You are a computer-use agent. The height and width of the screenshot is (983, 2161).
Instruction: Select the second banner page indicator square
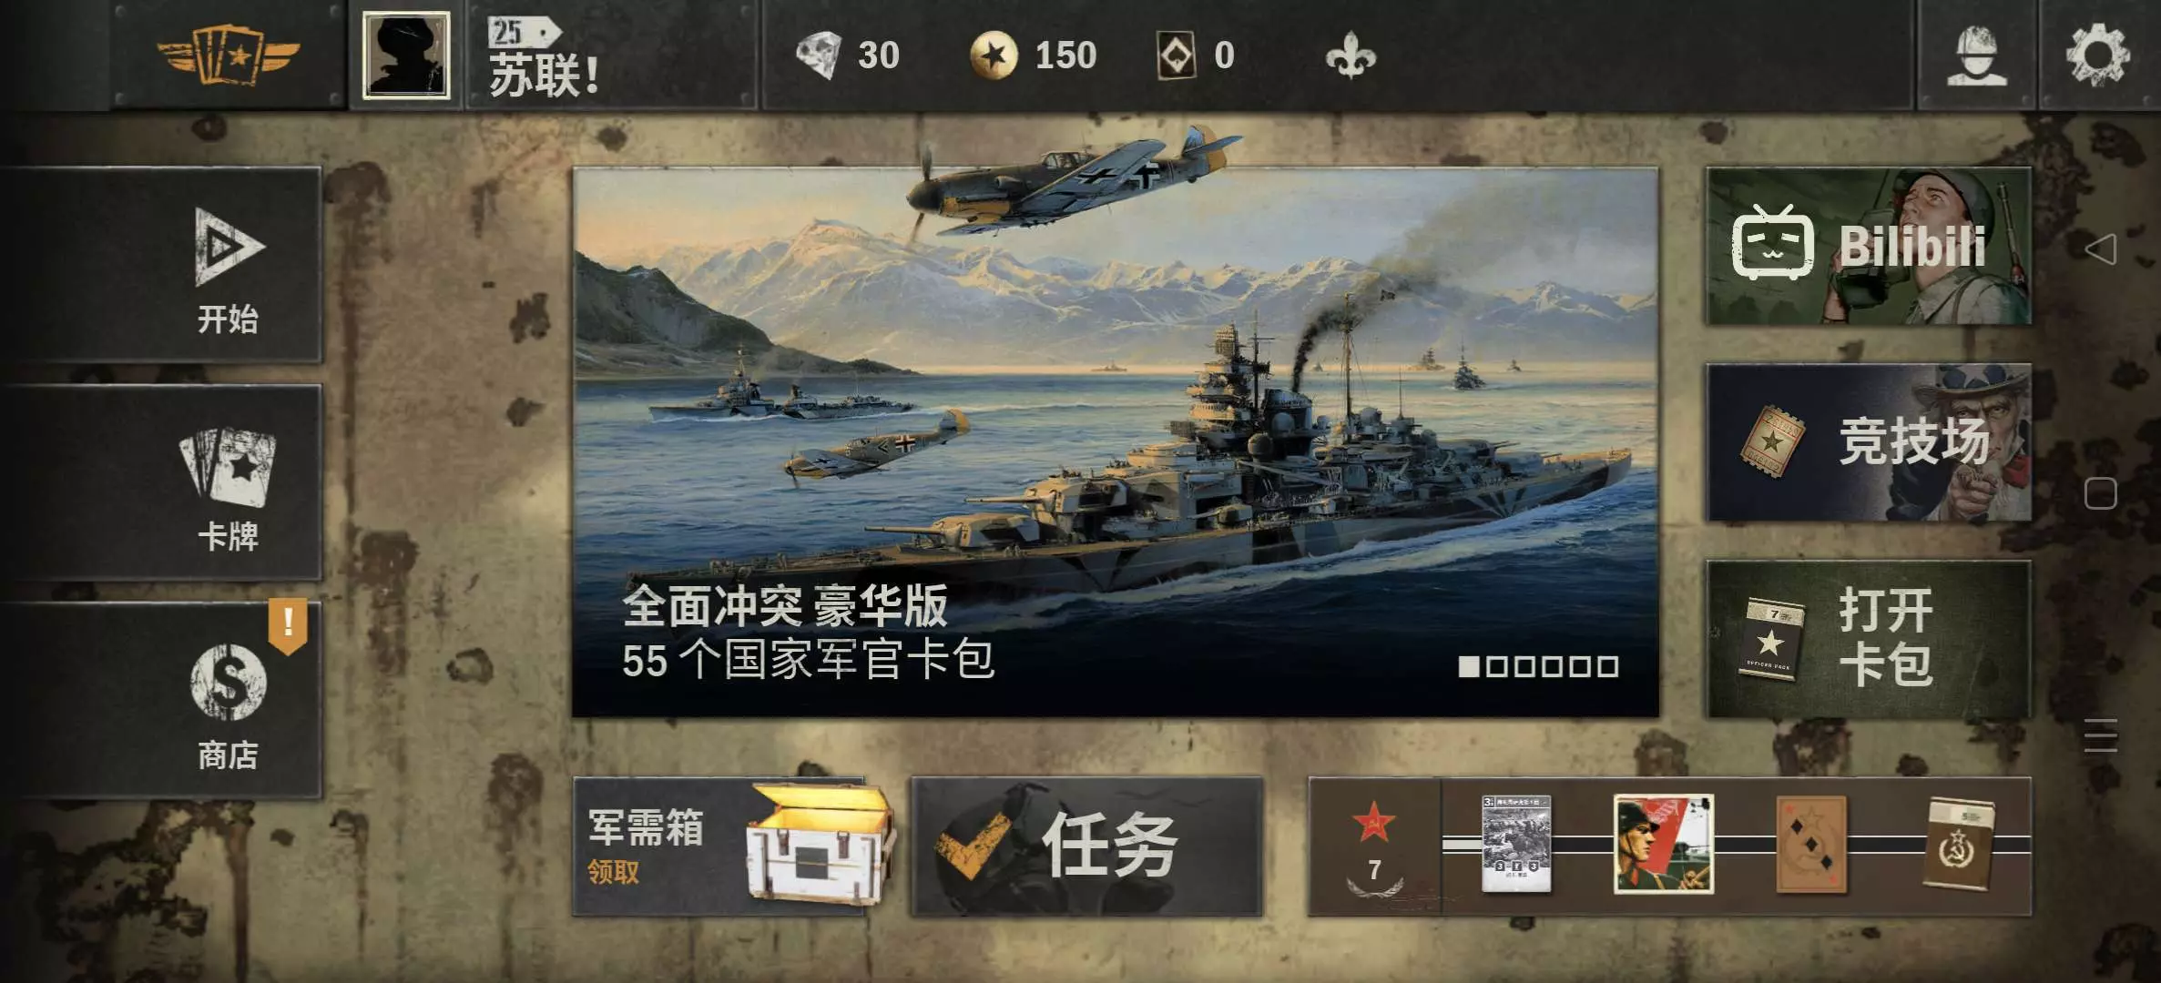(1496, 666)
